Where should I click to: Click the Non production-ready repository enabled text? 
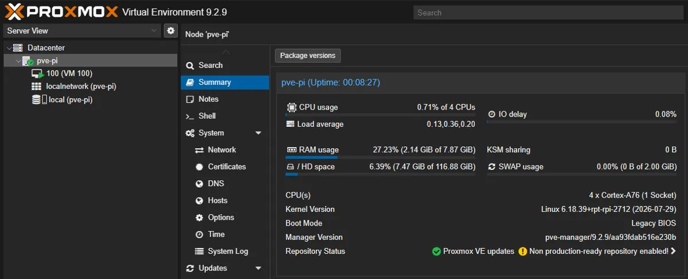(599, 251)
